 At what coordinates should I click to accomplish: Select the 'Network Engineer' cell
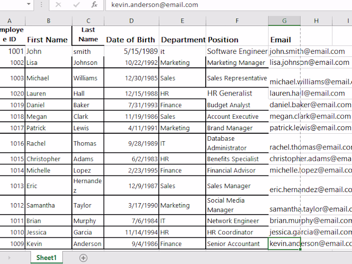237,221
